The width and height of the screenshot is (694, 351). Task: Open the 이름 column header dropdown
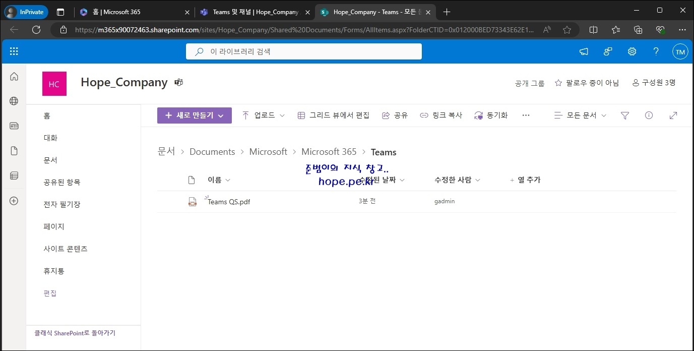[x=219, y=180]
